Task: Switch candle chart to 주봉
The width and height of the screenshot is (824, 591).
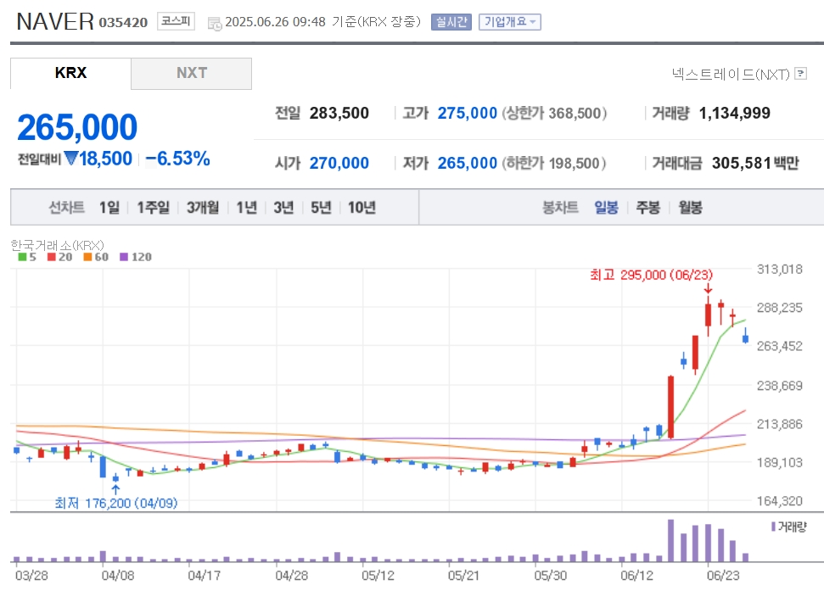Action: click(648, 208)
